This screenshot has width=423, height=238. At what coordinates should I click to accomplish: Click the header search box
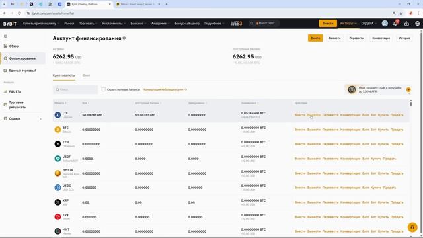click(x=264, y=24)
